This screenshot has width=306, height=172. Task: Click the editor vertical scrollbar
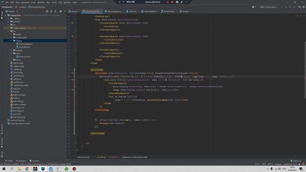click(305, 70)
